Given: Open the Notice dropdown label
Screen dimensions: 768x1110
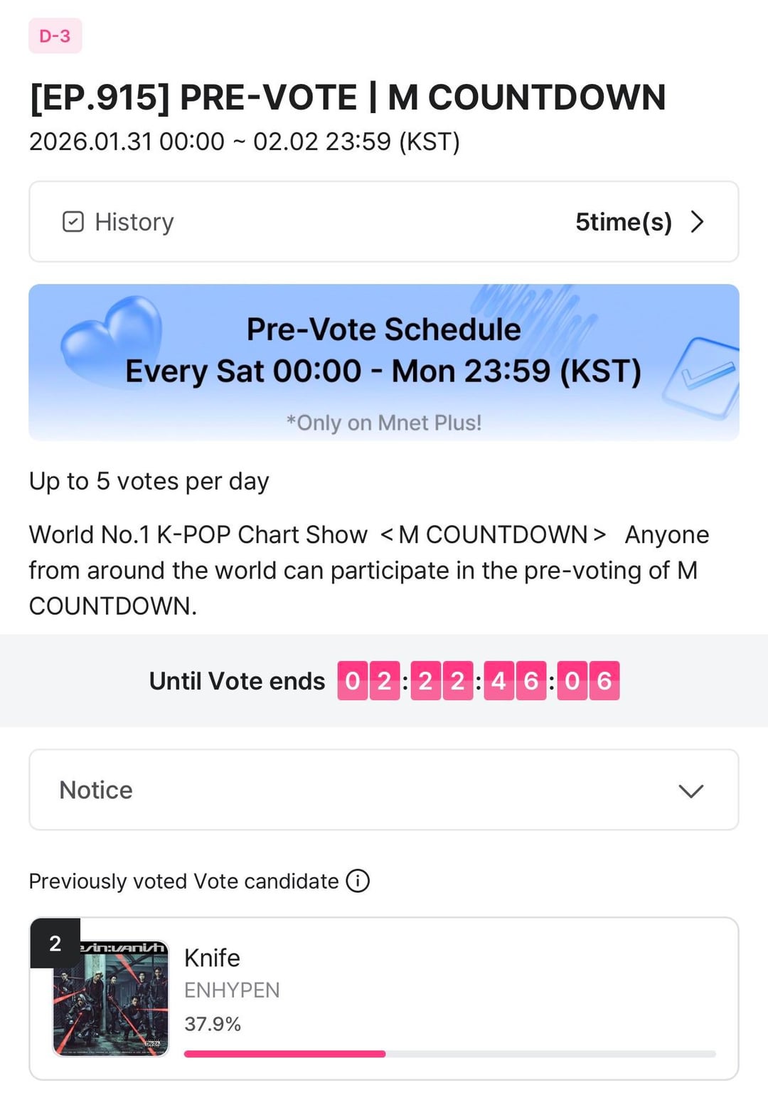Looking at the screenshot, I should pyautogui.click(x=96, y=790).
